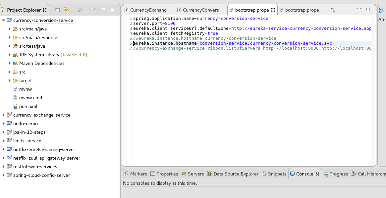Switch to the Console tab
The height and width of the screenshot is (198, 386).
point(304,174)
